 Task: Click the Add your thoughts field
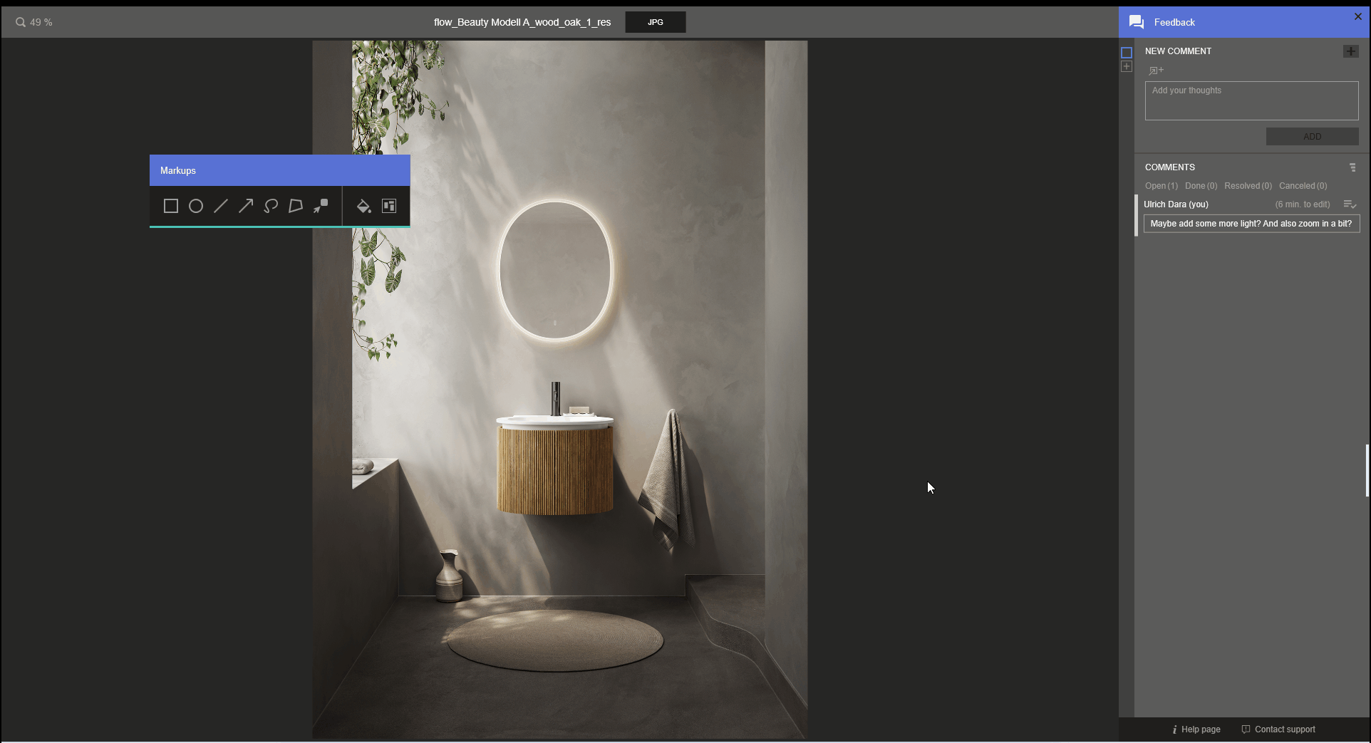tap(1251, 100)
